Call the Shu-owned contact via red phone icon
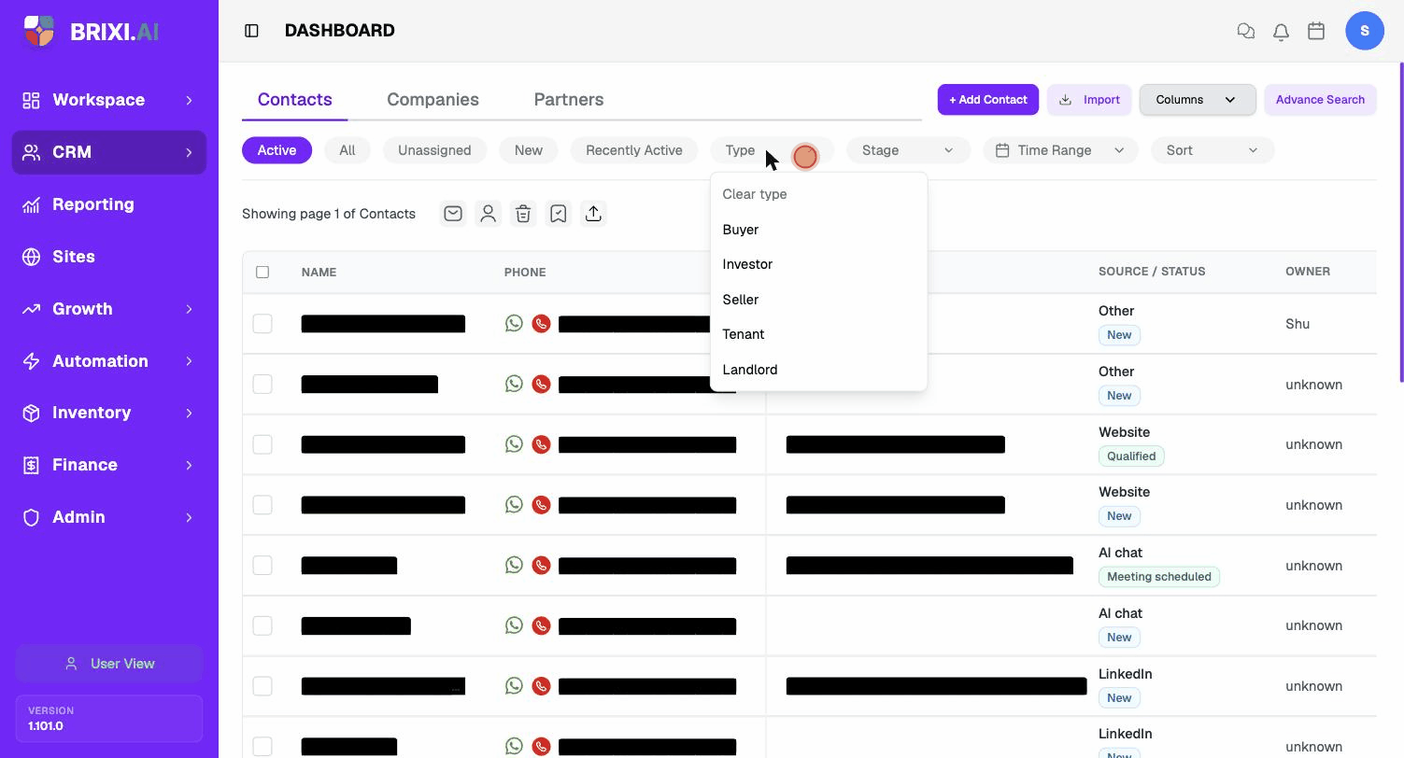 [x=541, y=324]
